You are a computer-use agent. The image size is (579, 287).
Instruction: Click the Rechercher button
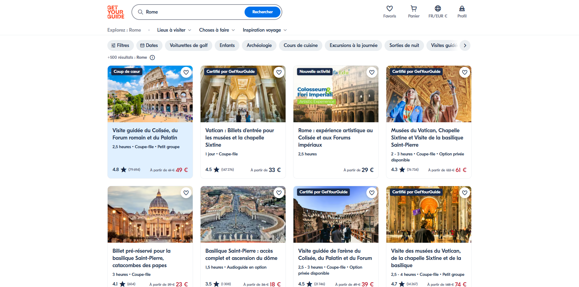pyautogui.click(x=262, y=12)
